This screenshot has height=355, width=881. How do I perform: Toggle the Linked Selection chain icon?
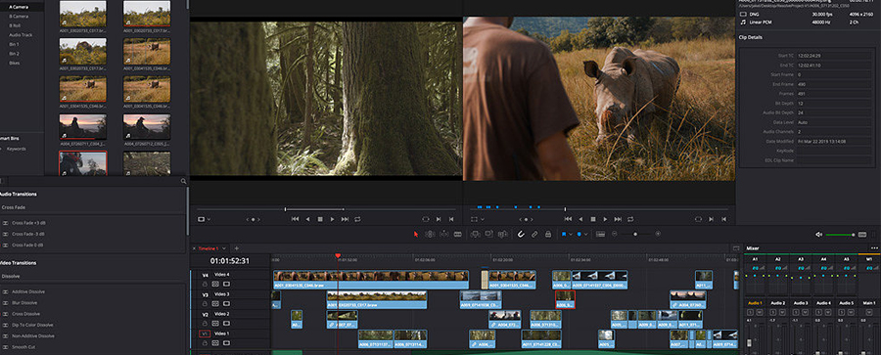534,235
